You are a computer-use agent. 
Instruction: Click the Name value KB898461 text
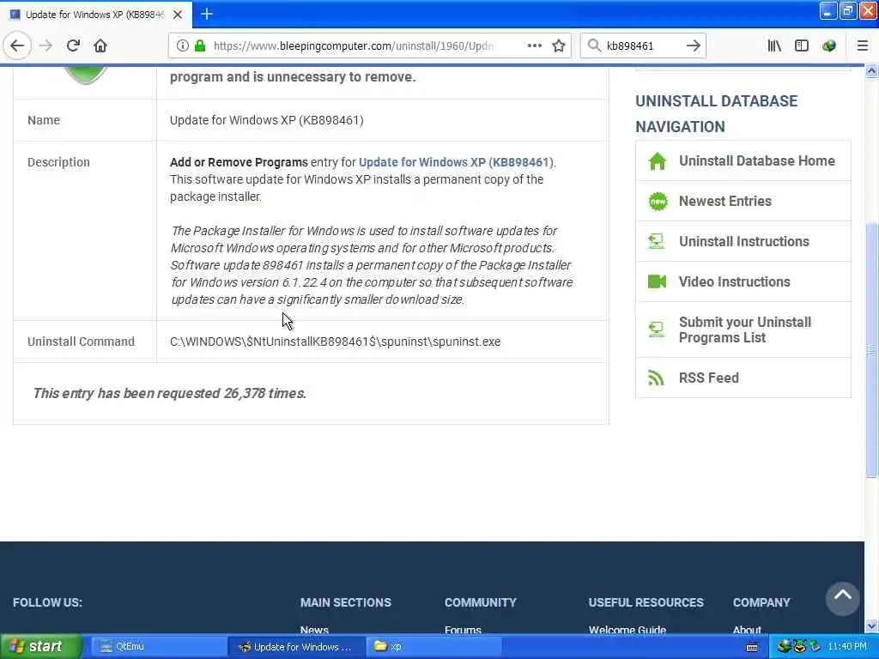pyautogui.click(x=267, y=120)
